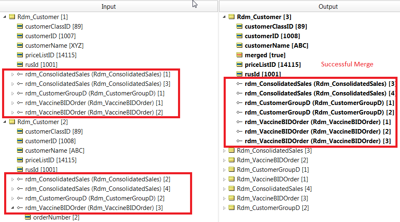Click entity icon of Output Rdm_ConsolidatedSales [3]
This screenshot has width=400, height=222.
pos(232,150)
